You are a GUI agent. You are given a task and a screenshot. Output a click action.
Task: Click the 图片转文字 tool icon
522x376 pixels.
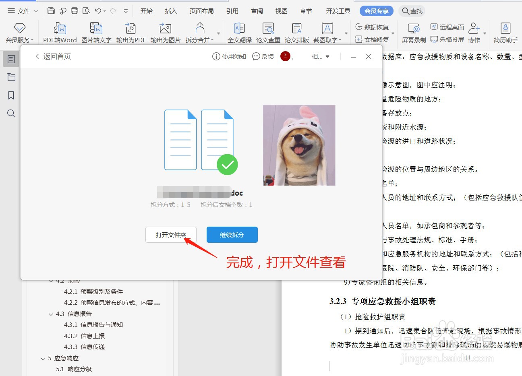click(96, 32)
